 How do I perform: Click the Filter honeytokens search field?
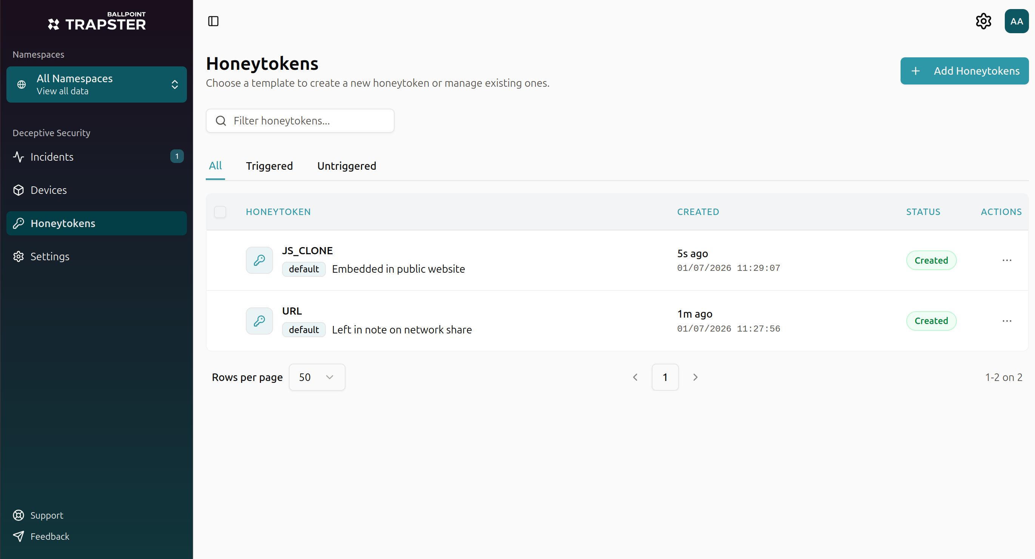(x=300, y=121)
